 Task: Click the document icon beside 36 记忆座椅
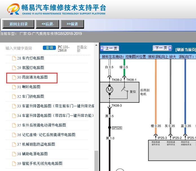point(14,135)
